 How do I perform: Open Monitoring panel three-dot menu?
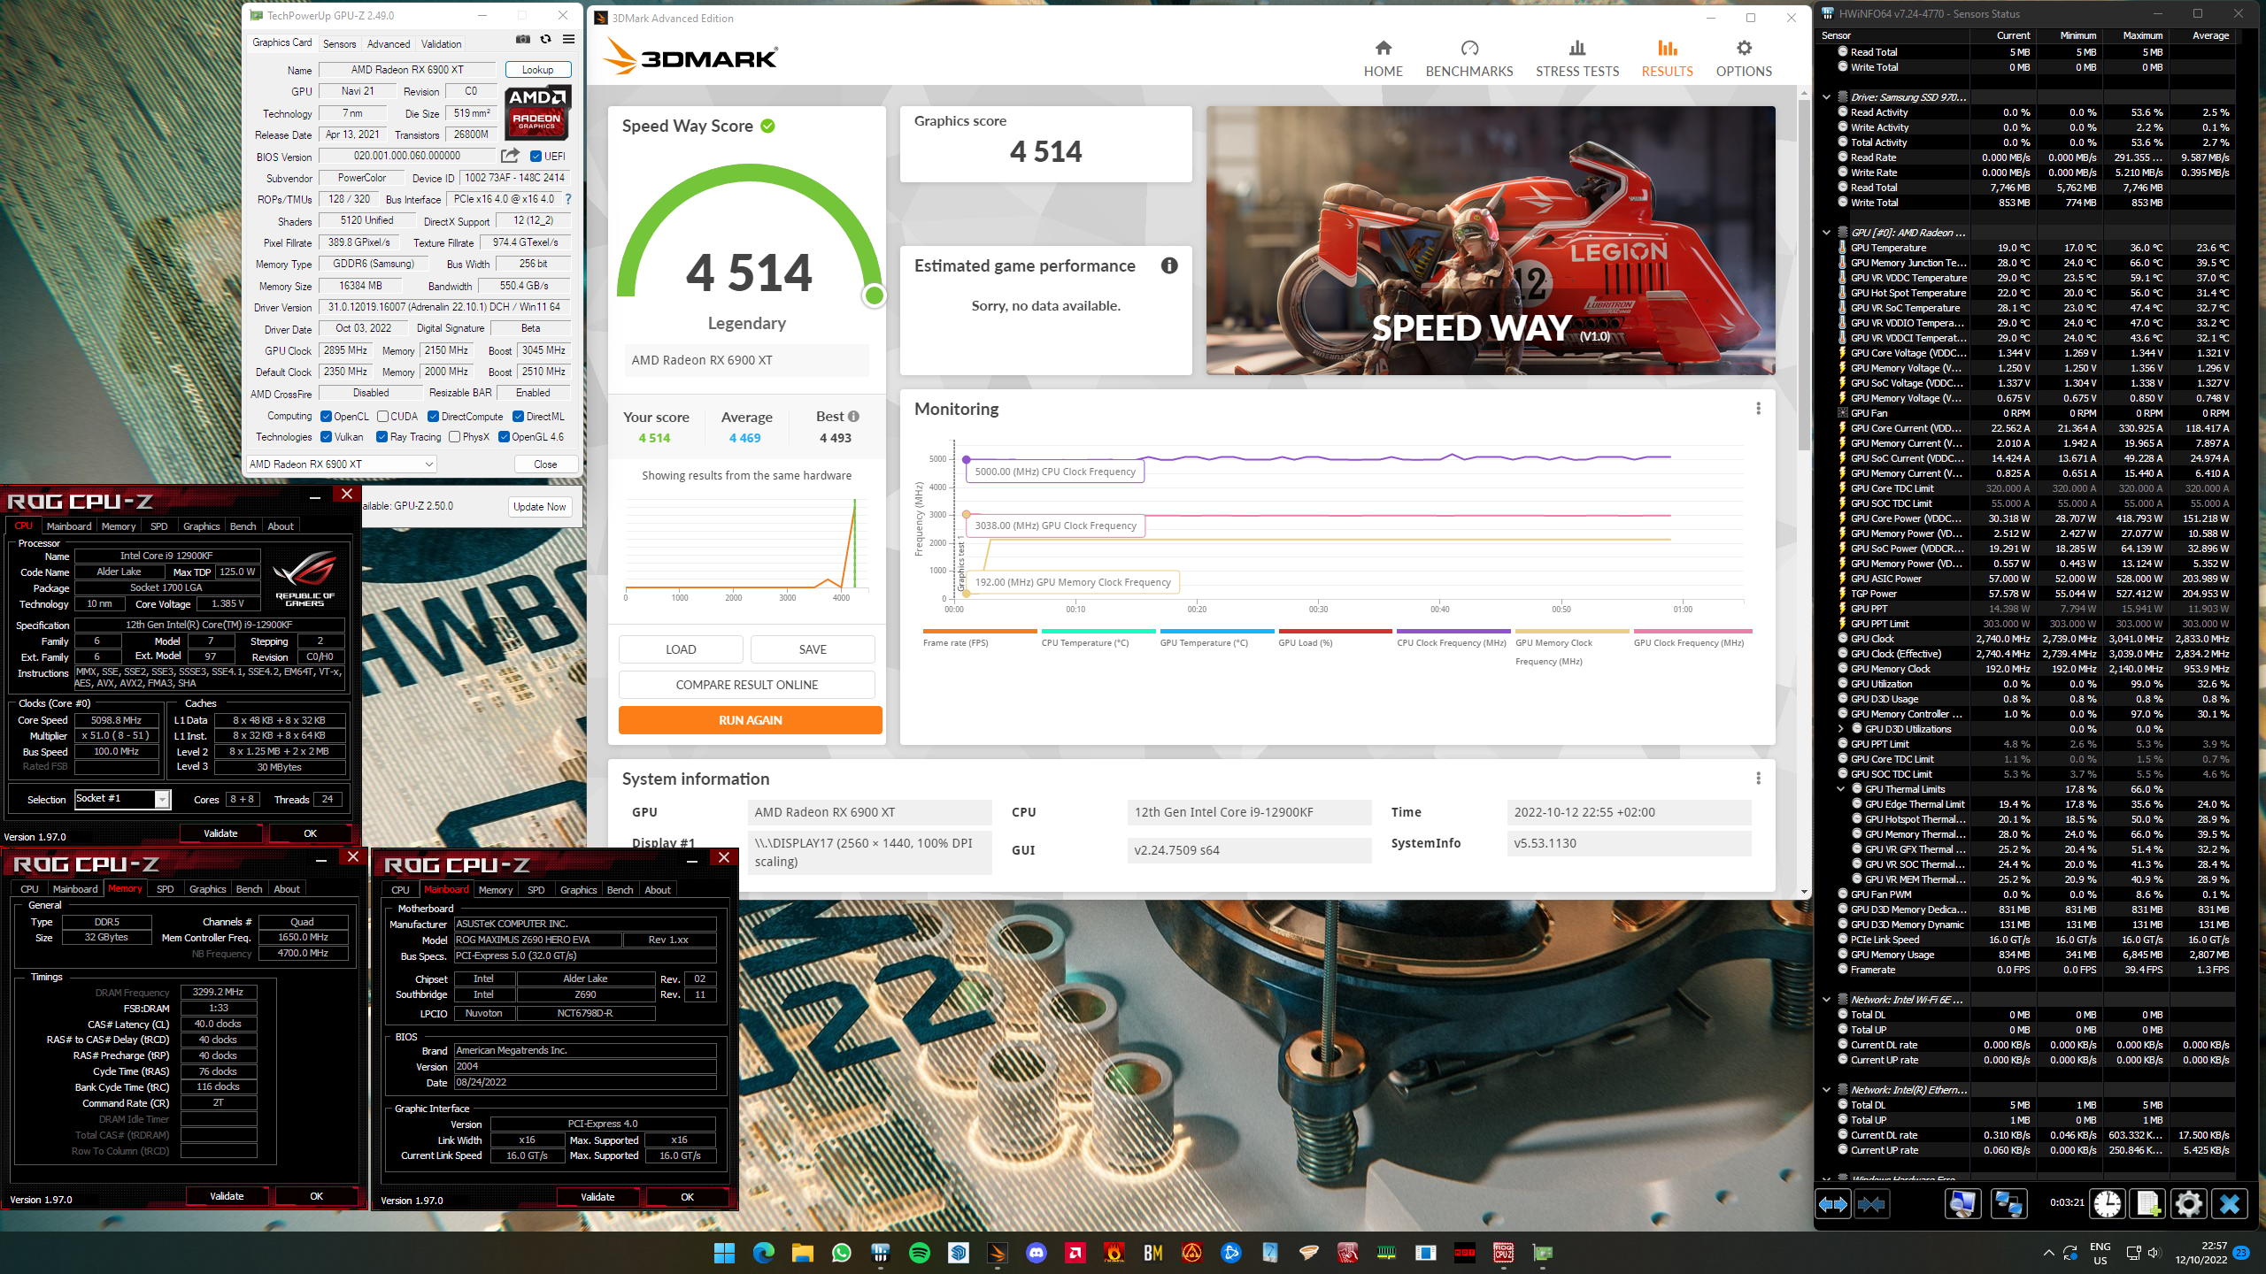(x=1758, y=409)
